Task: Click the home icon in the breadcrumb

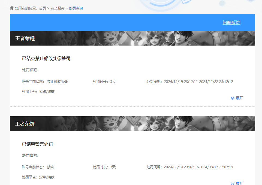Action: (11, 8)
